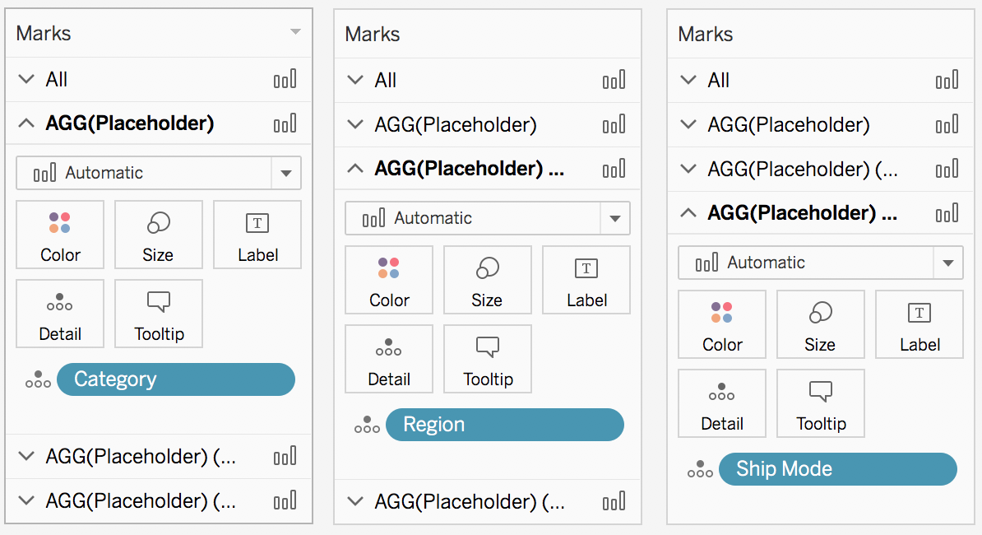
Task: Click the bar chart icon beside All
Action: (x=285, y=78)
